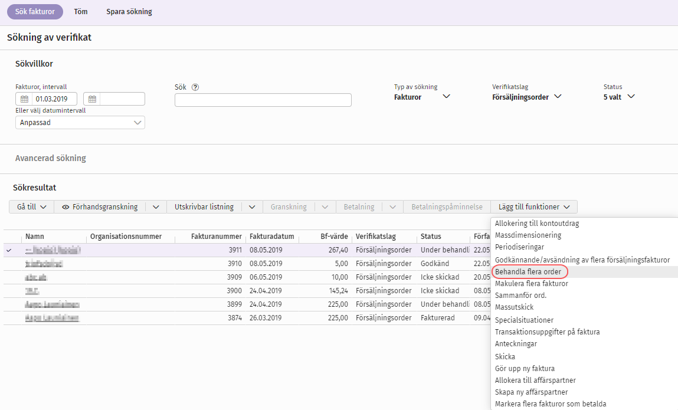Screen dimensions: 678x410
Task: Click invoice number 3899
Action: (234, 304)
